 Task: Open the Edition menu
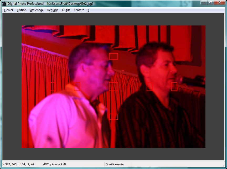tap(22, 10)
